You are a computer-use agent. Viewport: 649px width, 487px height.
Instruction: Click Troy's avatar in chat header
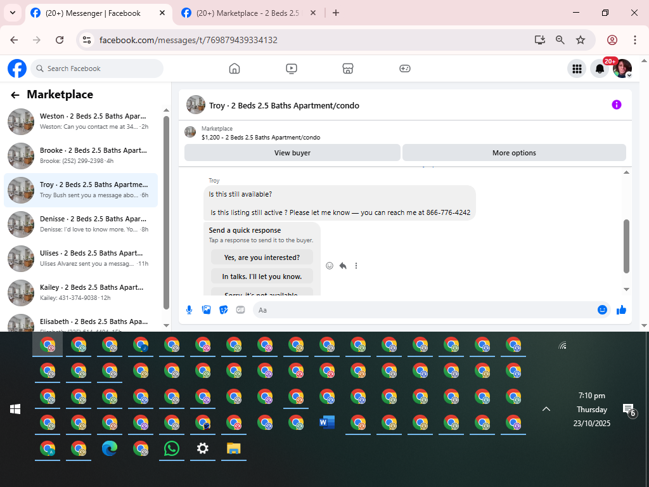[x=196, y=105]
